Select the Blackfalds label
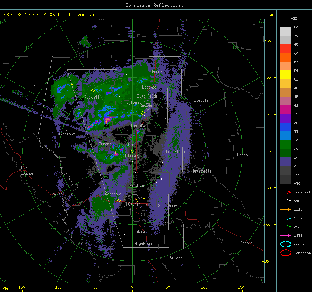The image size is (312, 292). pyautogui.click(x=147, y=96)
